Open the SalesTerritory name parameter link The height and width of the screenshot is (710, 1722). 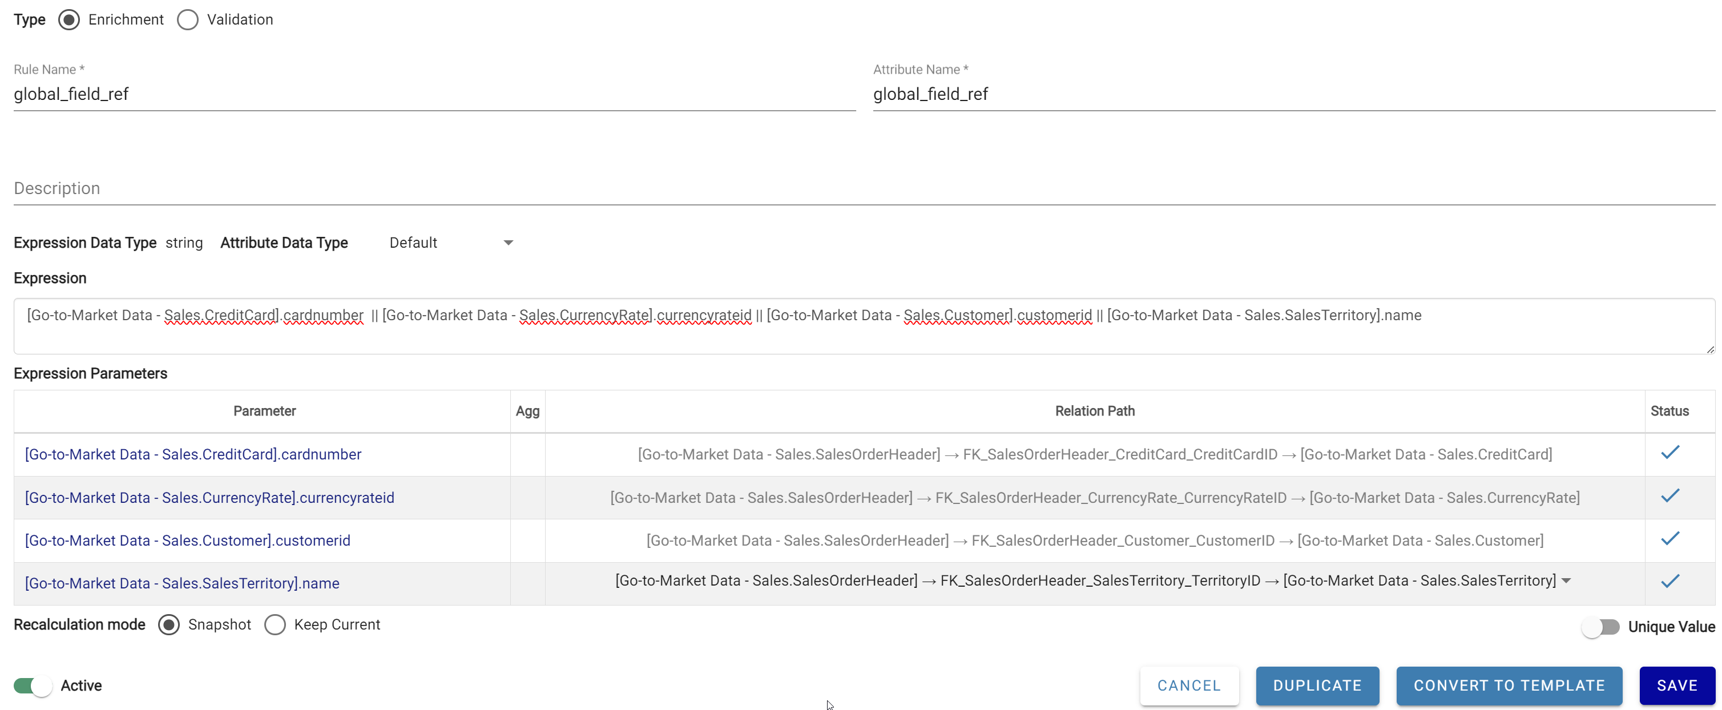click(182, 583)
